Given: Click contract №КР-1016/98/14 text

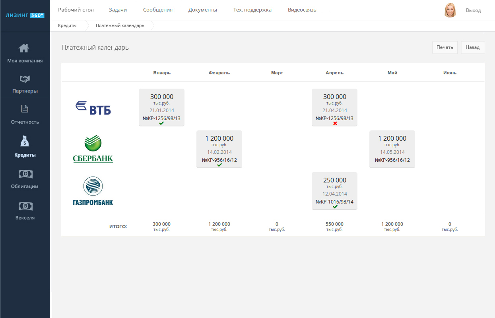Looking at the screenshot, I should coord(334,202).
